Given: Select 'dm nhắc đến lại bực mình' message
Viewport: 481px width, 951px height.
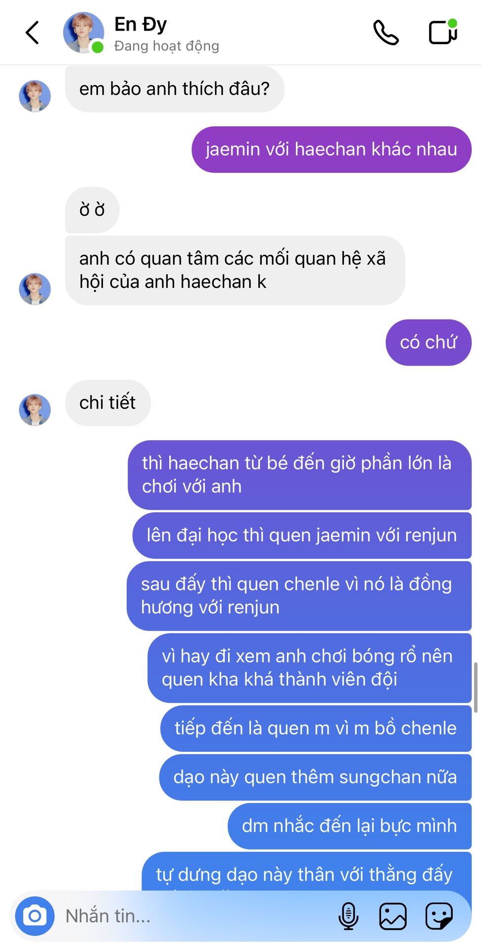Looking at the screenshot, I should point(349,826).
